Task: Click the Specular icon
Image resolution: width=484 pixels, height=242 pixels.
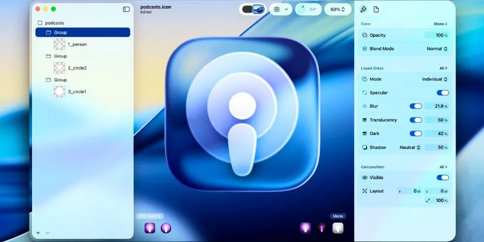Action: click(x=364, y=92)
